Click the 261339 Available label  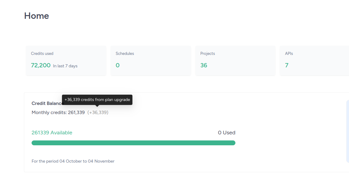tap(52, 133)
